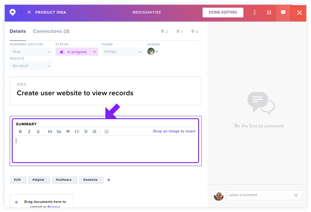Open the three-dot more options menu
Screen dimensions: 311x212
point(255,12)
